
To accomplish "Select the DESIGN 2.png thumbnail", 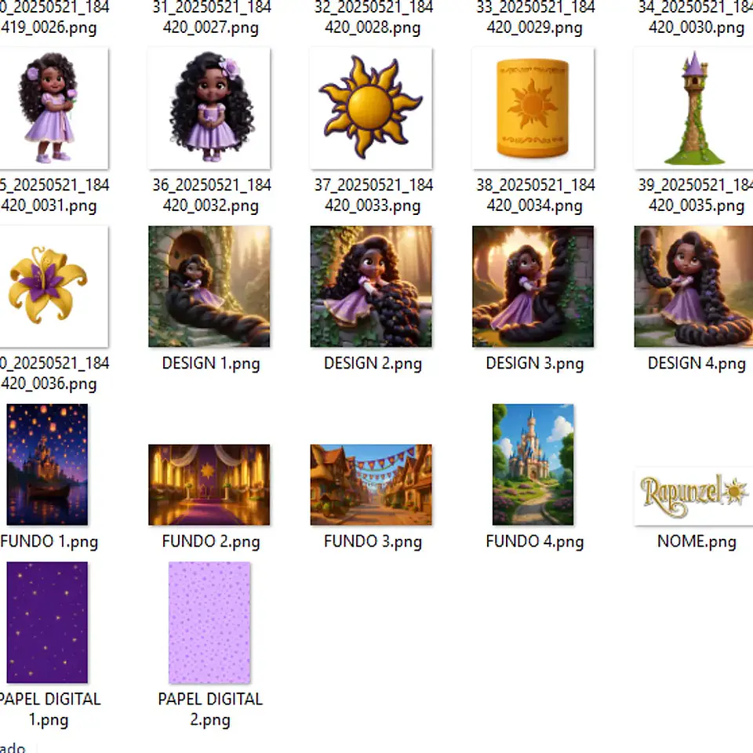I will coord(371,286).
